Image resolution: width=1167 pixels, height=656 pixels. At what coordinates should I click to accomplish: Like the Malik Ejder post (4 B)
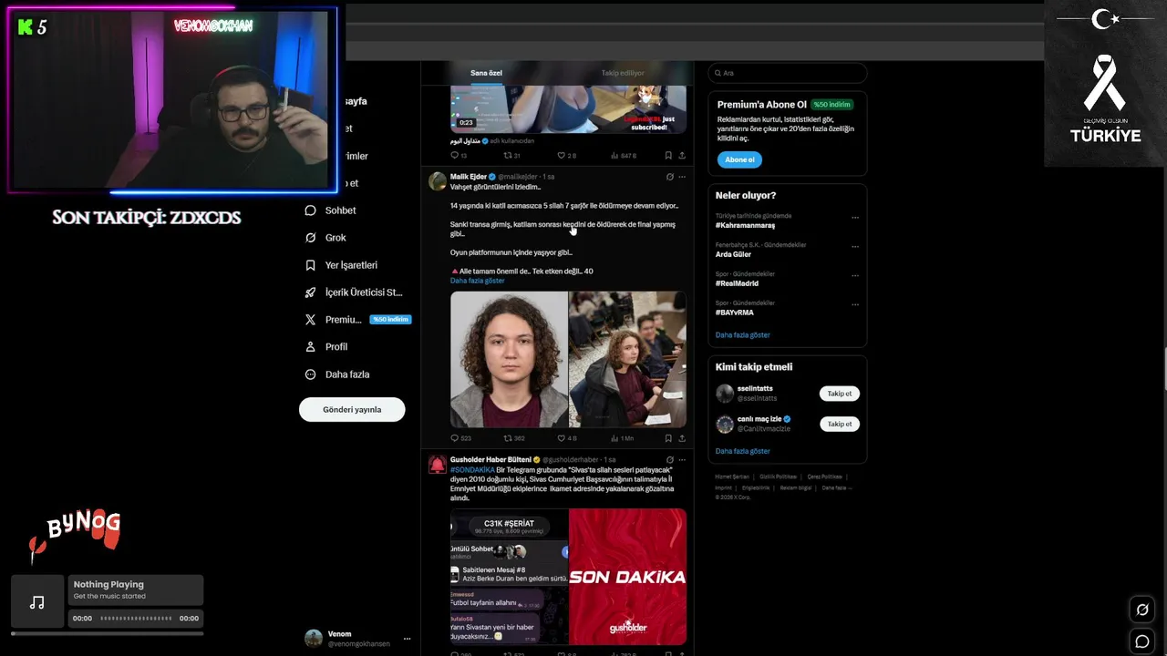[x=561, y=438]
